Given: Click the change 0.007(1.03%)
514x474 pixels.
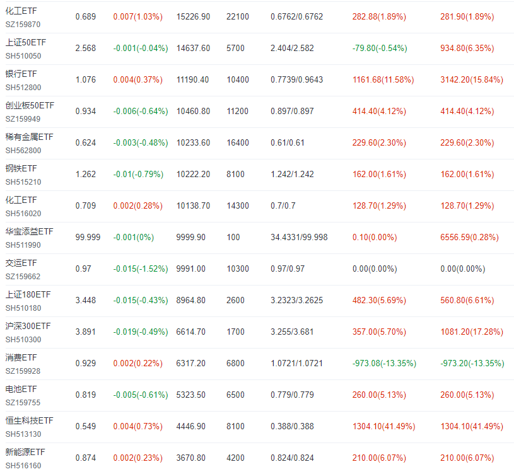Looking at the screenshot, I should tap(137, 17).
